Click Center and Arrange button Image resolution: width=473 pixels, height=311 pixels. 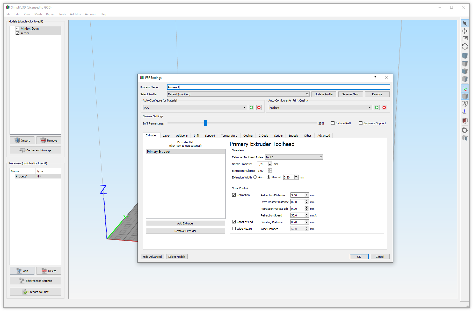[35, 150]
